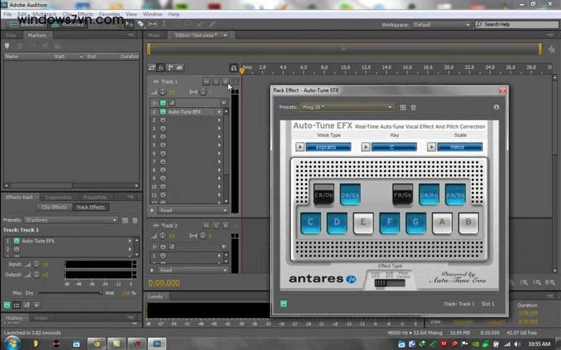This screenshot has height=350, width=561.
Task: Toggle the Effects Rack master power at the bottom left
Action: pos(7,305)
